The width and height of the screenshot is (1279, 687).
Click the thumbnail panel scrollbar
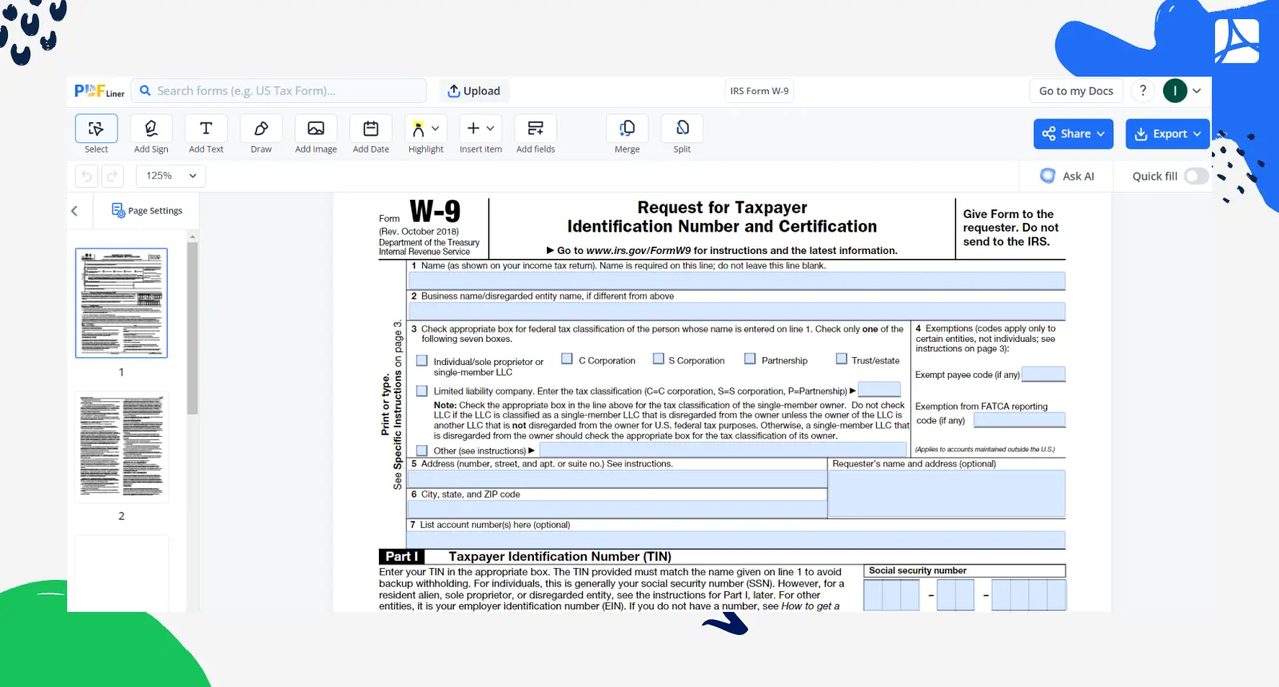[192, 328]
